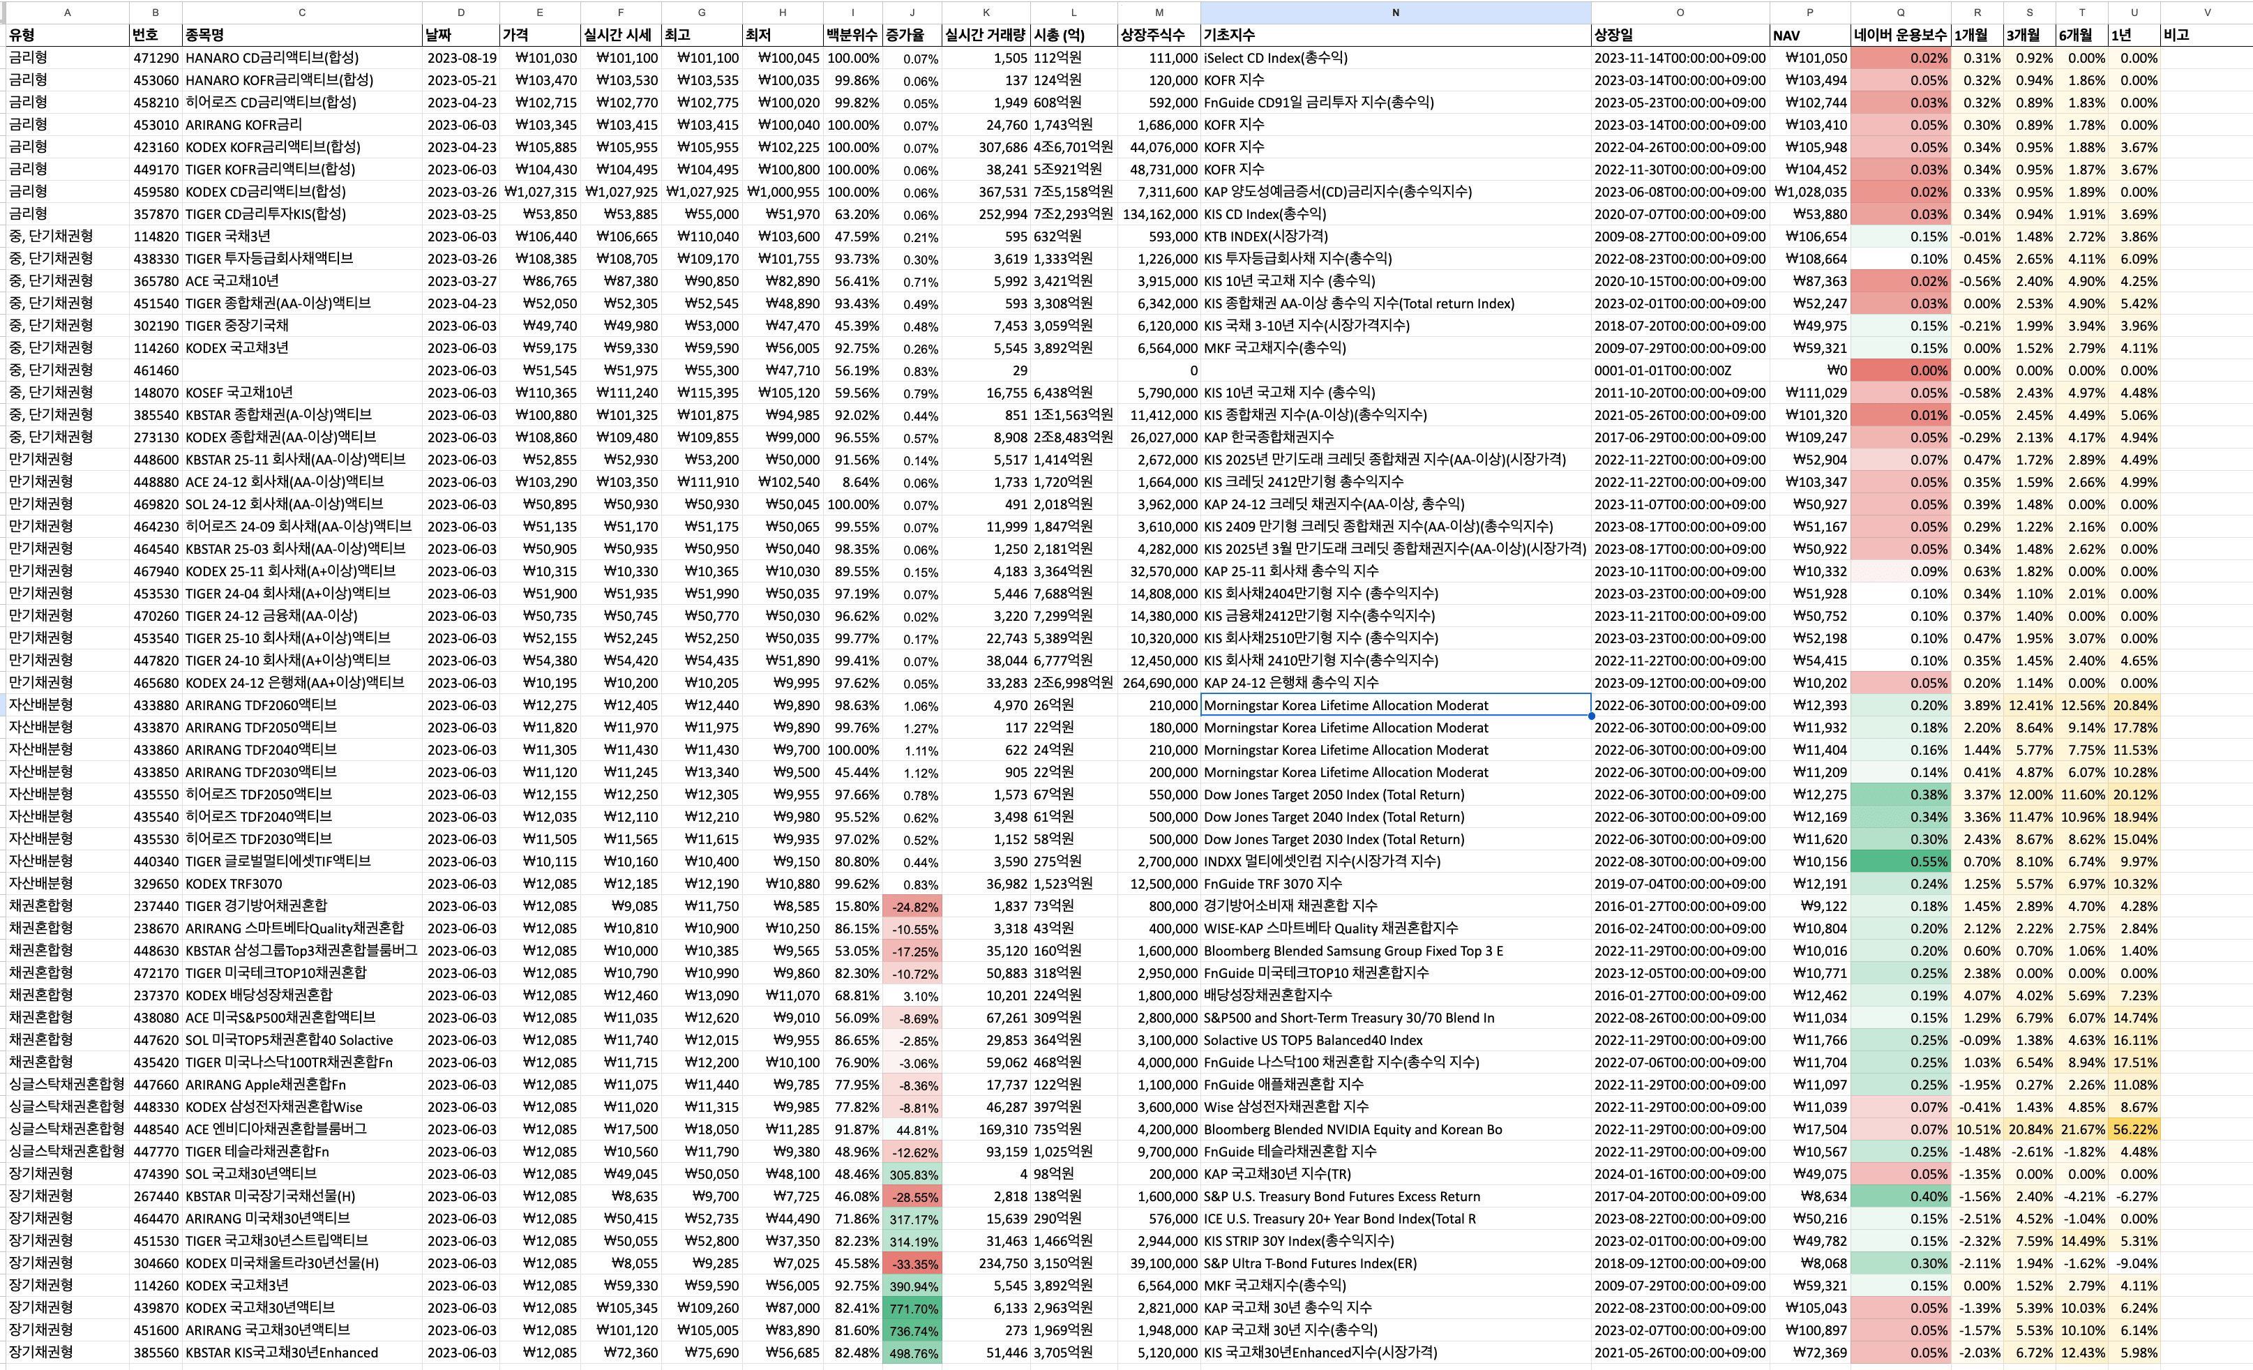Select listed shares cell 134,162,000
This screenshot has height=1370, width=2253.
1159,214
